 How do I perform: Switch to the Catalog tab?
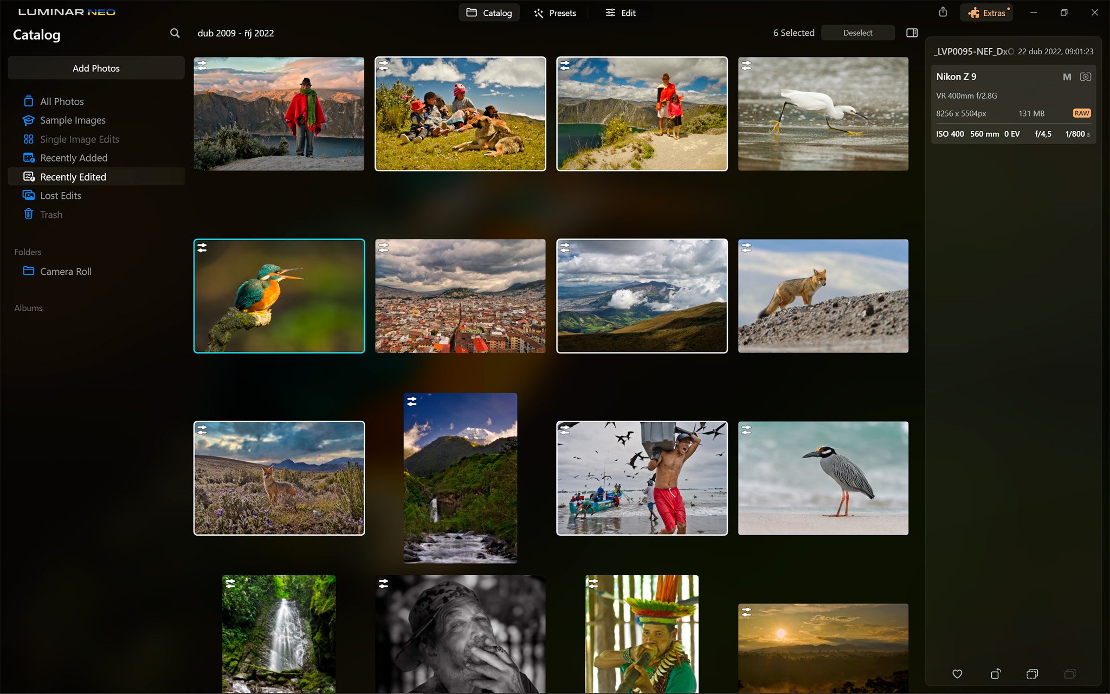coord(489,12)
